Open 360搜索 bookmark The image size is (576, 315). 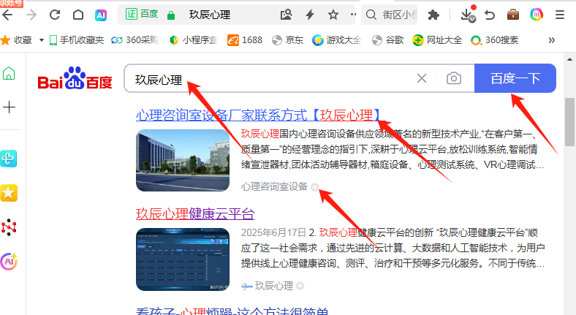[x=494, y=40]
